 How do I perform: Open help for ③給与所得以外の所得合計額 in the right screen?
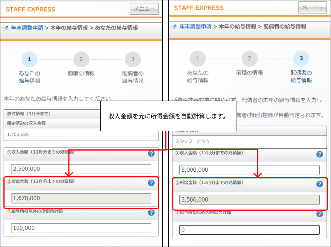click(x=320, y=214)
